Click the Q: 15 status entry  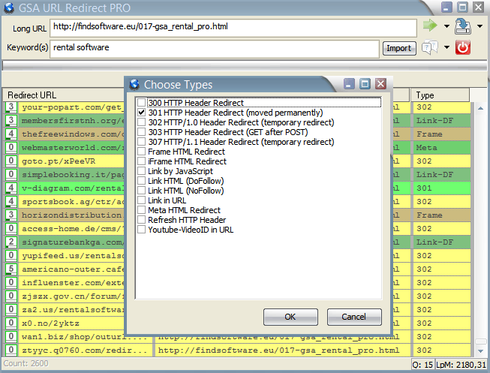click(x=422, y=365)
